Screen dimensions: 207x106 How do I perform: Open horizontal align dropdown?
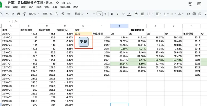159,14
